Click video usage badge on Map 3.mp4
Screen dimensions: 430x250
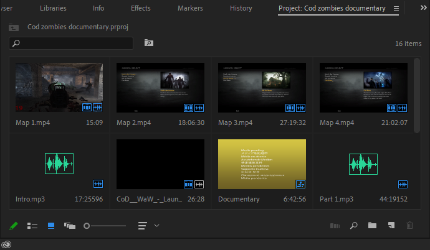coord(290,108)
